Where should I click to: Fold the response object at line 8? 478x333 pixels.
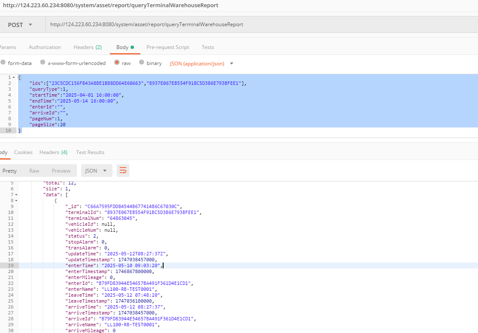pos(16,200)
